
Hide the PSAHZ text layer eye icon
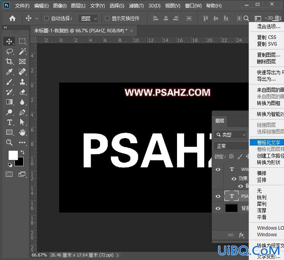218,196
